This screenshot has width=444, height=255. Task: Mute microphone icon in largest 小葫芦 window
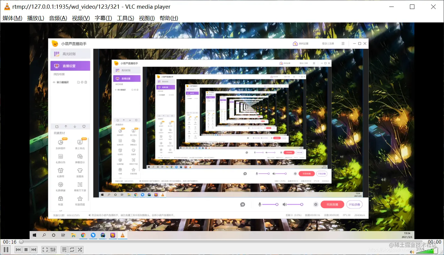coord(260,204)
